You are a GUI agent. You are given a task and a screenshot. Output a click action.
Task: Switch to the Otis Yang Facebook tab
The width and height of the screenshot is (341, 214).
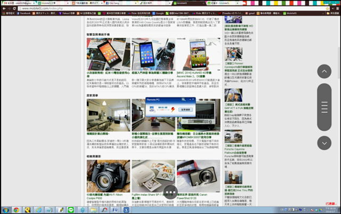tap(121, 3)
